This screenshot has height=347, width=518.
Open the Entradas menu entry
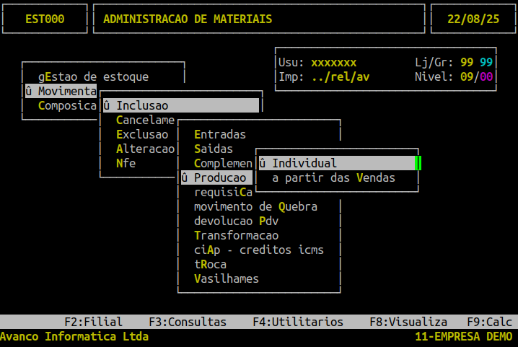pos(220,134)
